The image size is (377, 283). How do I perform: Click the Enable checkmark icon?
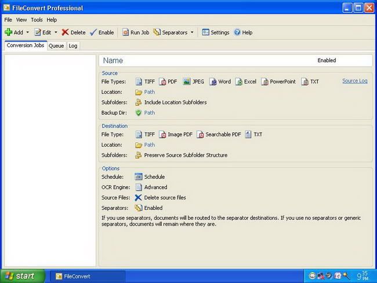click(x=93, y=32)
